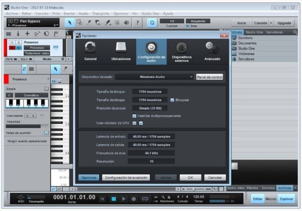Open the Dispositivo de audio dropdown

point(154,77)
